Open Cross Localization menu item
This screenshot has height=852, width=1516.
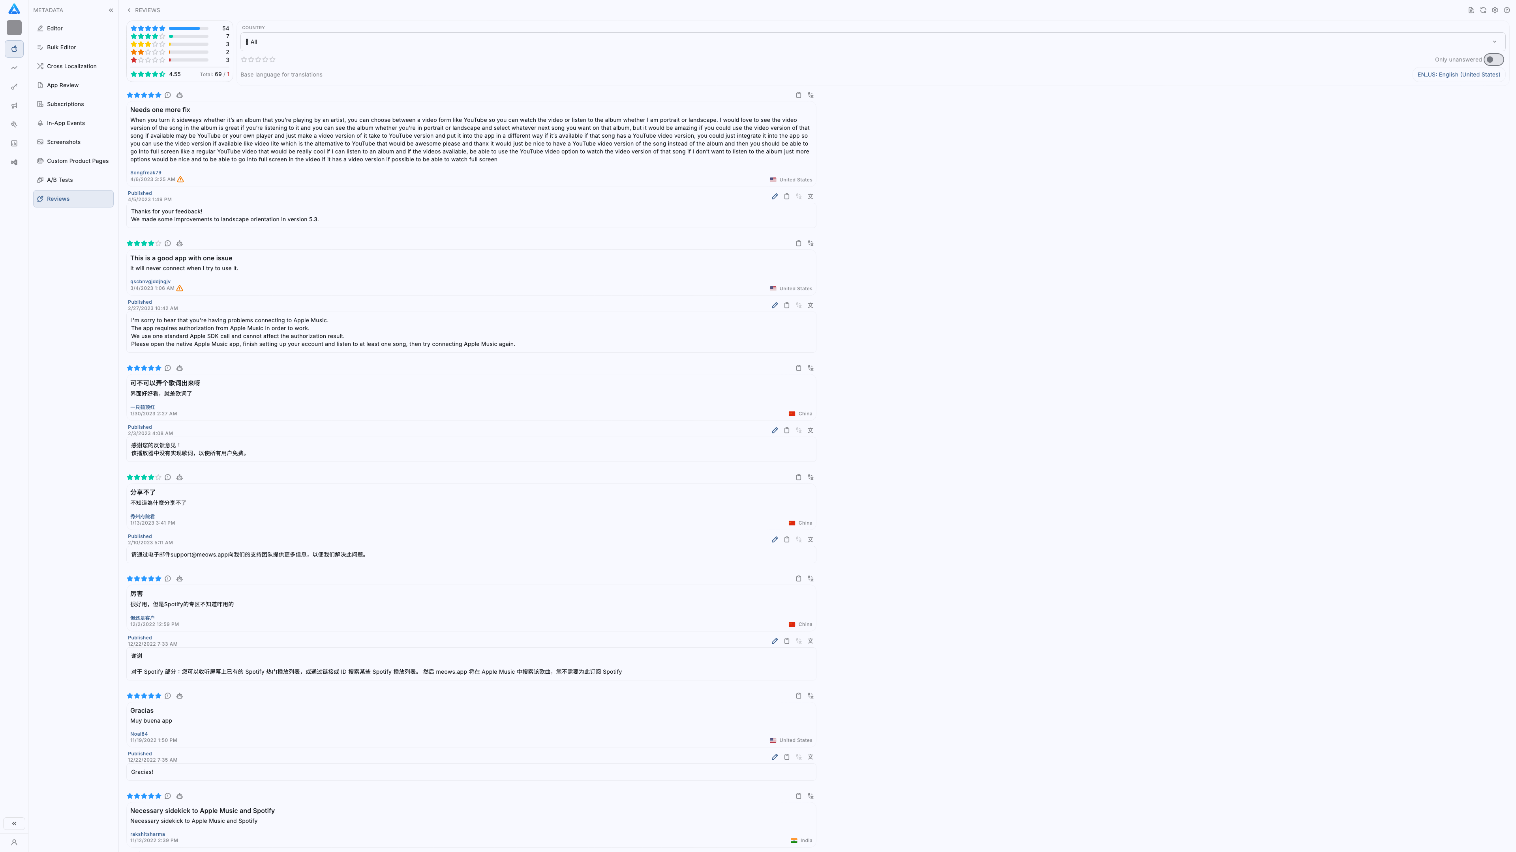pos(71,66)
